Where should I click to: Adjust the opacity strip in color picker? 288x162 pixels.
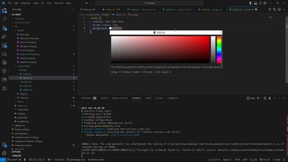(213, 49)
